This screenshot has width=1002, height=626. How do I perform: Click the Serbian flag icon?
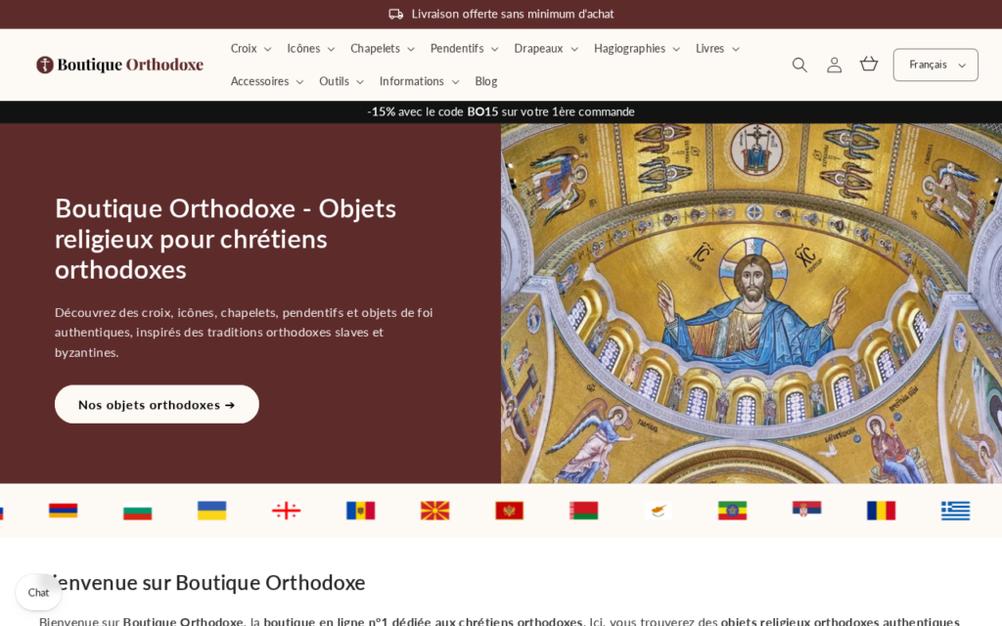click(806, 509)
